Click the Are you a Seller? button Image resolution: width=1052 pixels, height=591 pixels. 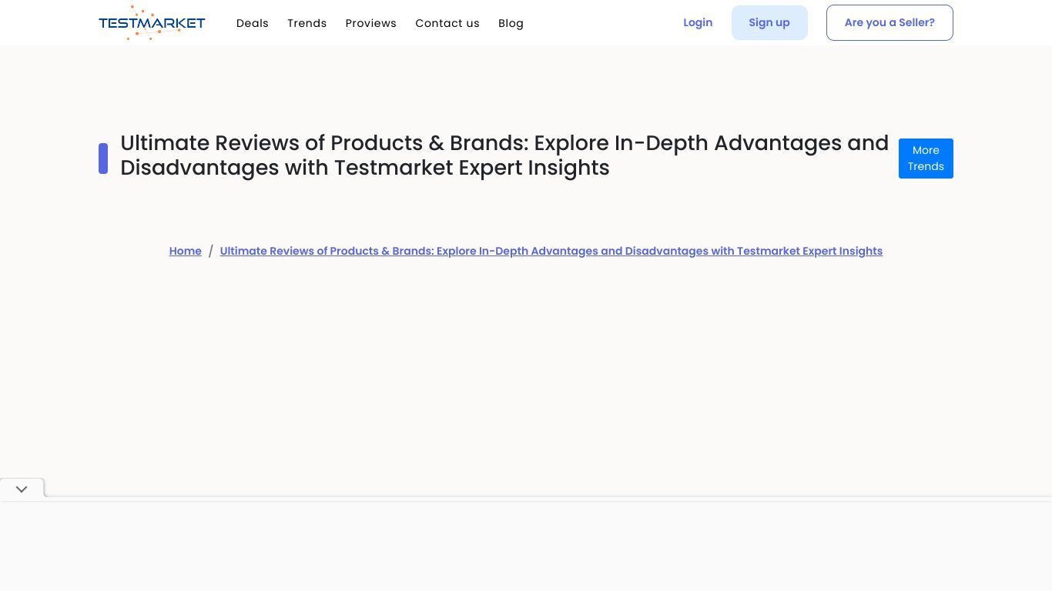(x=890, y=22)
